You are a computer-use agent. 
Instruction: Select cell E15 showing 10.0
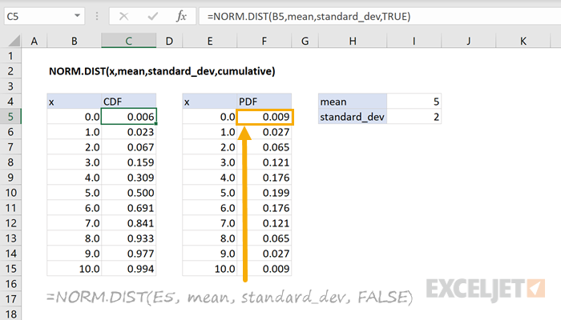point(210,269)
